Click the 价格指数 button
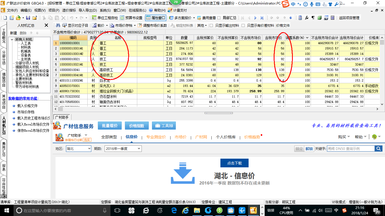 click(x=137, y=126)
